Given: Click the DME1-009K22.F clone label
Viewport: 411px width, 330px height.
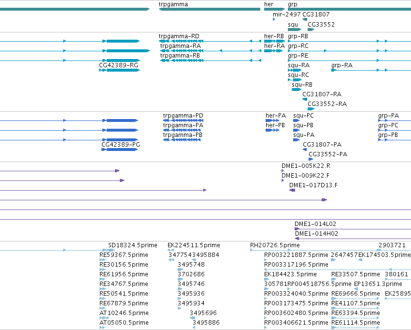Looking at the screenshot, I should 305,176.
